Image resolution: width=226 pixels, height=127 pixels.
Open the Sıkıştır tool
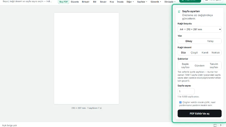pos(103,2)
